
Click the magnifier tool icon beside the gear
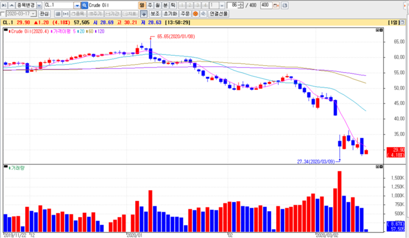203,14
